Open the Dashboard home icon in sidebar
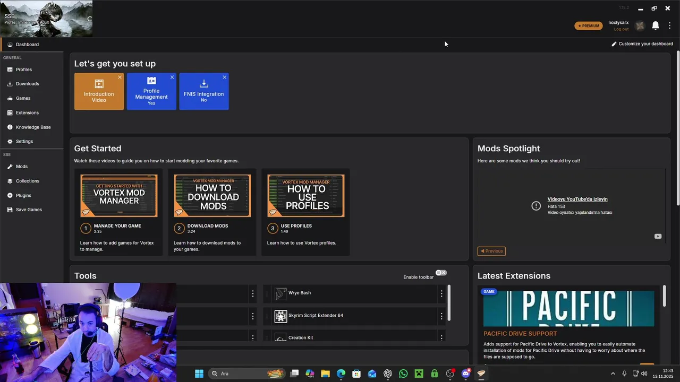 tap(10, 45)
